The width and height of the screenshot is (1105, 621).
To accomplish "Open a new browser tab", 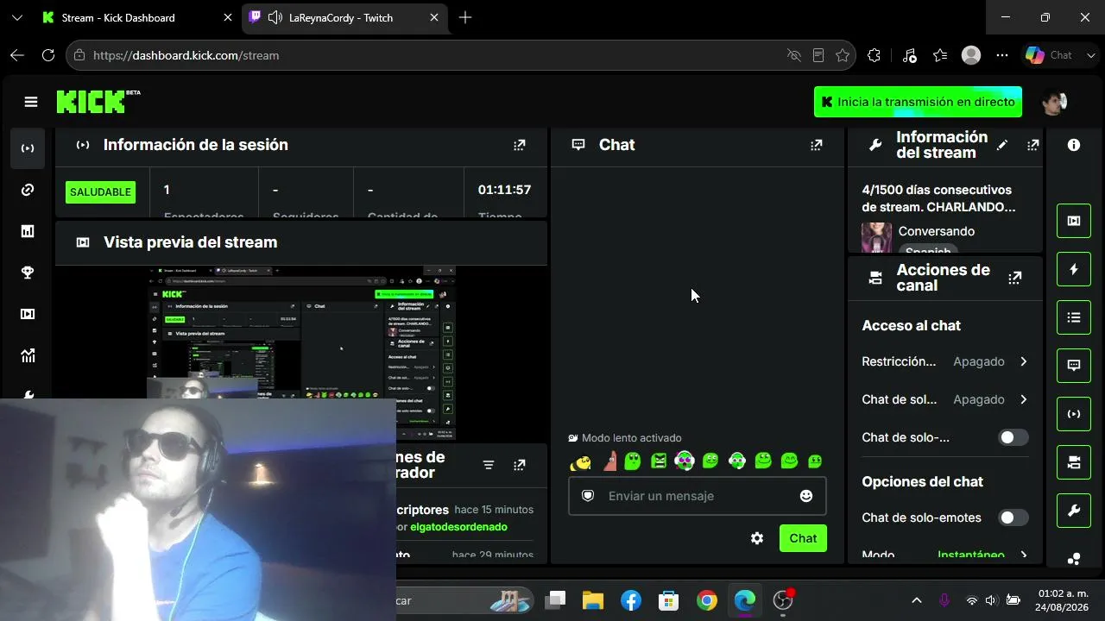I will (x=465, y=17).
